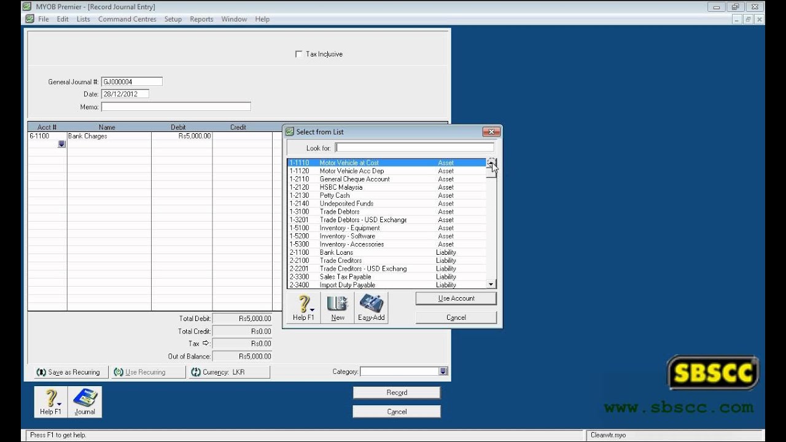Select Inventory - Accessories row
The width and height of the screenshot is (786, 442).
[387, 244]
